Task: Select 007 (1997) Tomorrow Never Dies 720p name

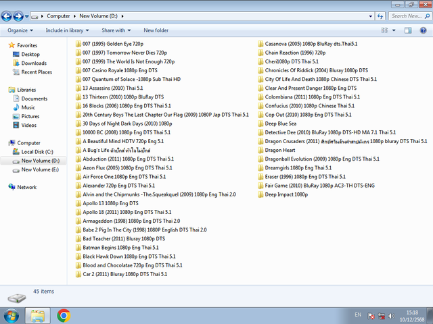Action: [124, 53]
